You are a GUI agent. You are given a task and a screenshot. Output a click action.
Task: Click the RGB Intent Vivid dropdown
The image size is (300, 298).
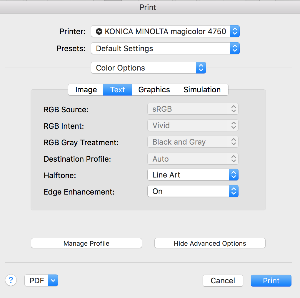tap(193, 125)
